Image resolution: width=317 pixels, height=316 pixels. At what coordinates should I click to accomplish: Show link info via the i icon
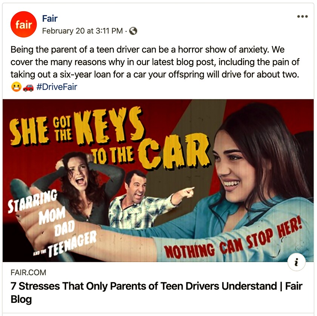pyautogui.click(x=296, y=262)
